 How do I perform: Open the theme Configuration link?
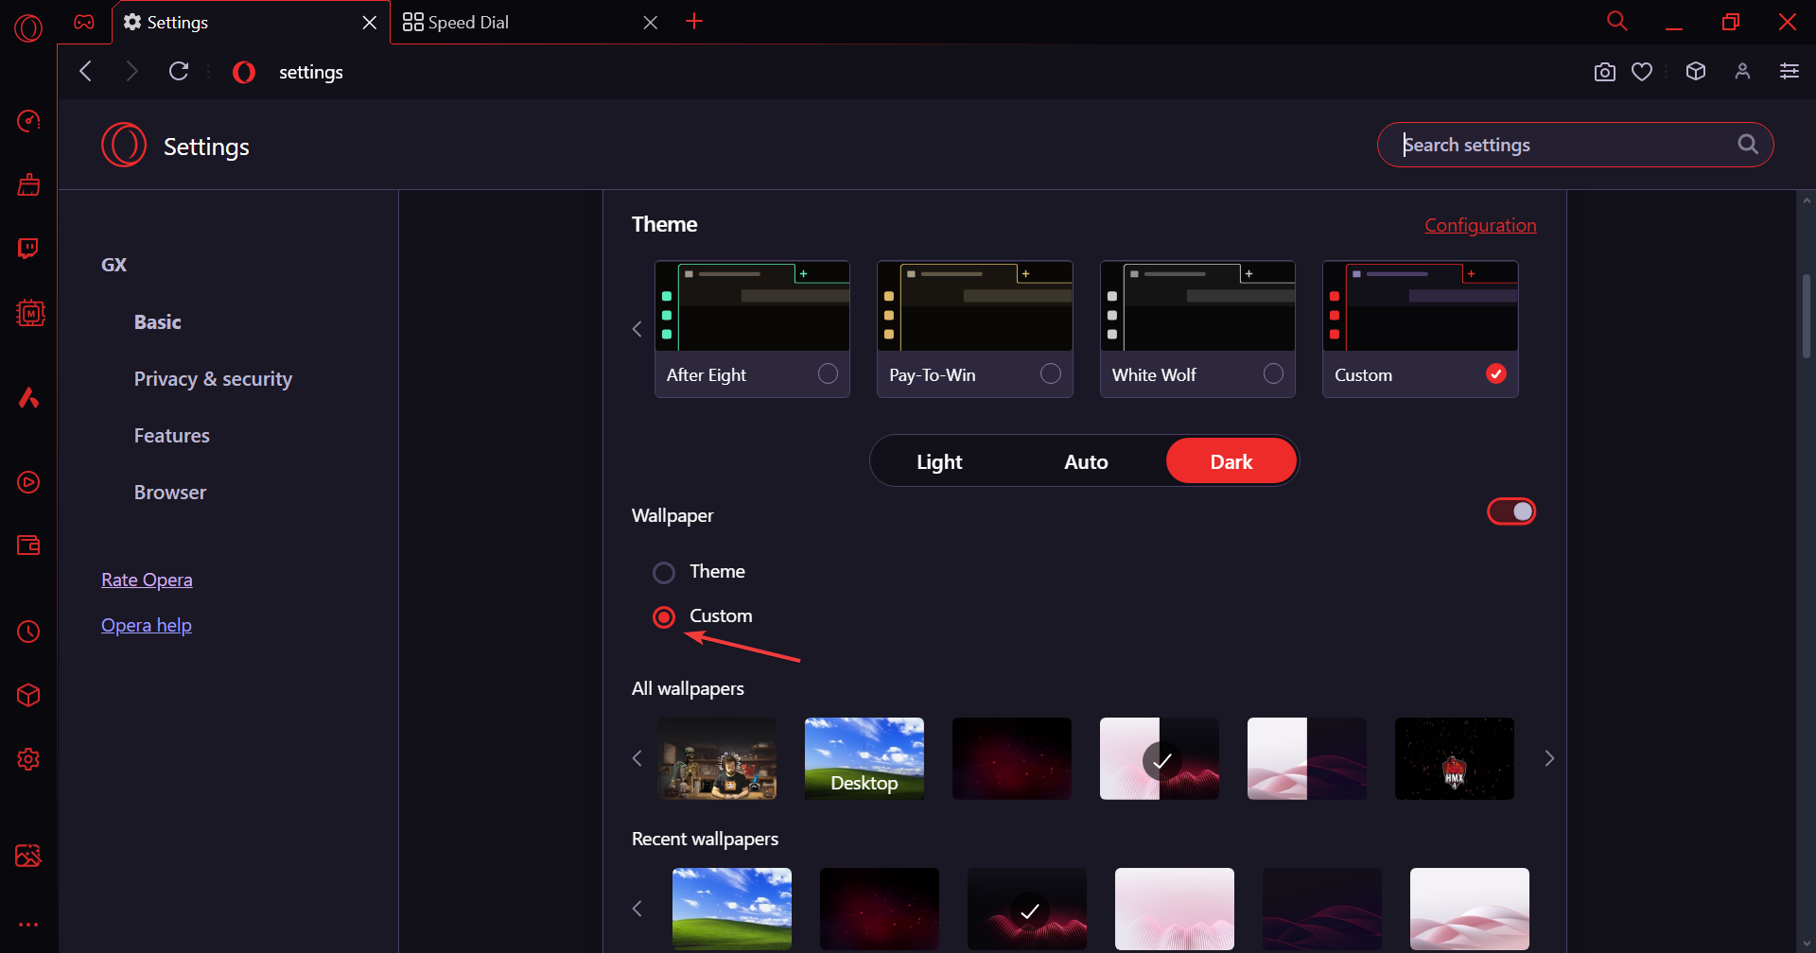pos(1480,225)
